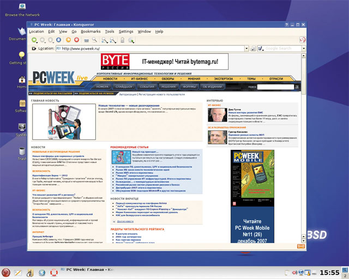349x279 pixels.
Task: Click the main news illustration thumbnail
Action: point(64,122)
